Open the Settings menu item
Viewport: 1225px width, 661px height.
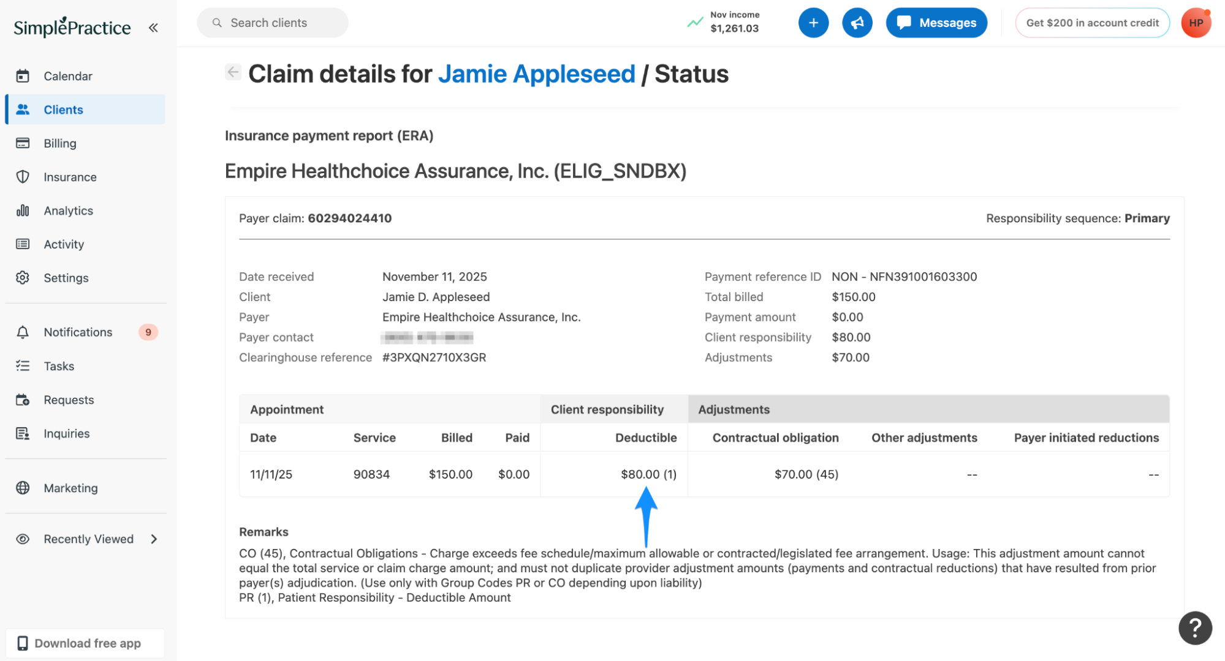coord(85,278)
